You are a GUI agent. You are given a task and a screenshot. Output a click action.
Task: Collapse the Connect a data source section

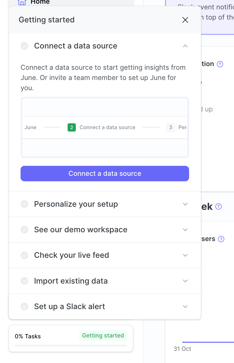coord(185,46)
